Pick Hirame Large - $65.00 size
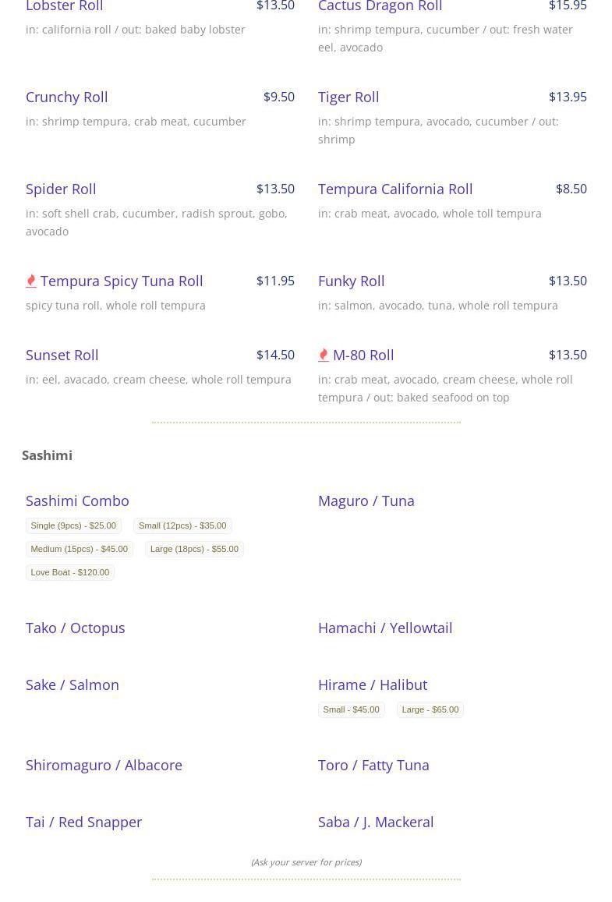 coord(430,709)
